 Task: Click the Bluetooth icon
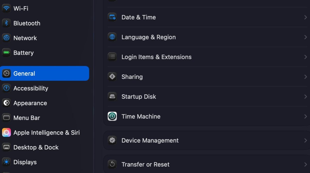(6, 23)
